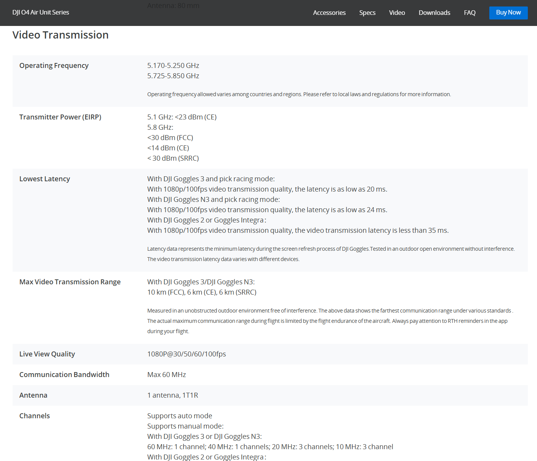
Task: Click the DJI O4 Air Unit Series title
Action: [41, 12]
